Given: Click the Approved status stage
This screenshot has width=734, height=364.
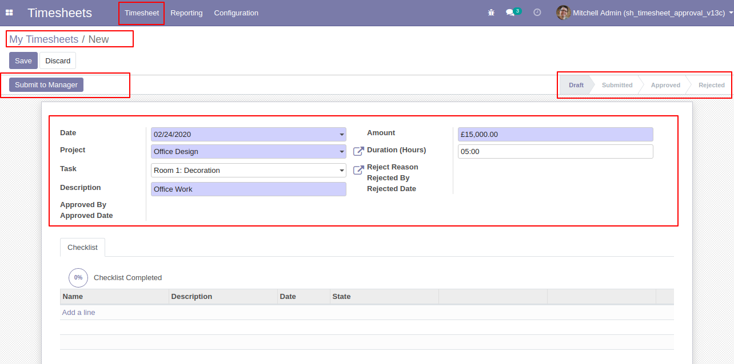Looking at the screenshot, I should click(x=665, y=85).
